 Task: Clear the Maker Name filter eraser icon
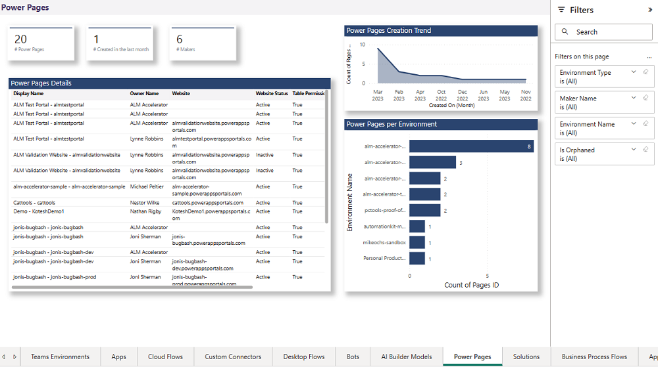tap(645, 98)
